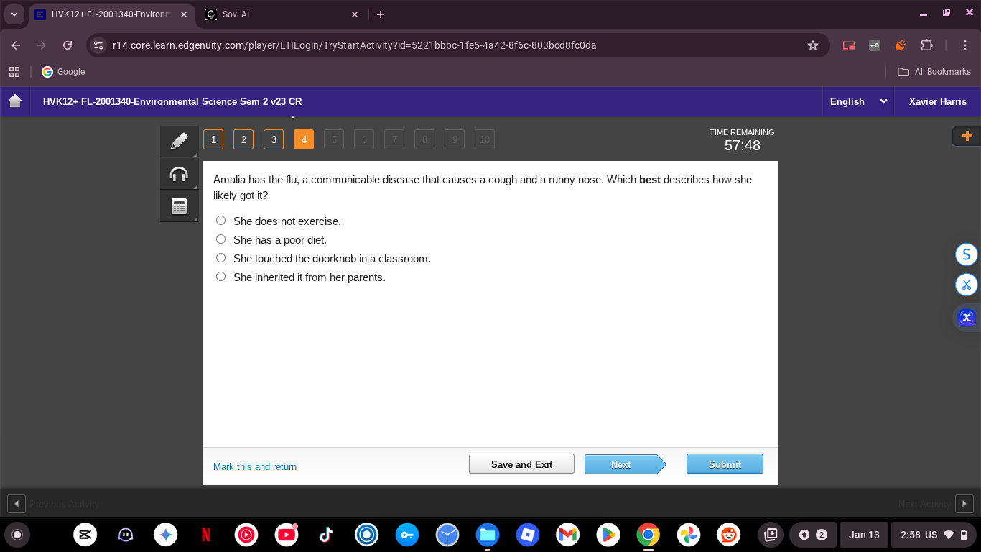Select "She inherited it from her parents"
Image resolution: width=981 pixels, height=552 pixels.
221,277
